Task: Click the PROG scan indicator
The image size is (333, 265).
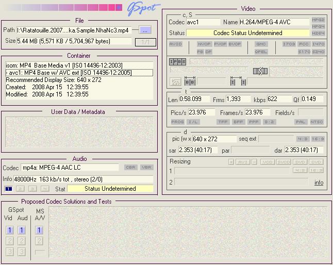Action: pyautogui.click(x=177, y=122)
